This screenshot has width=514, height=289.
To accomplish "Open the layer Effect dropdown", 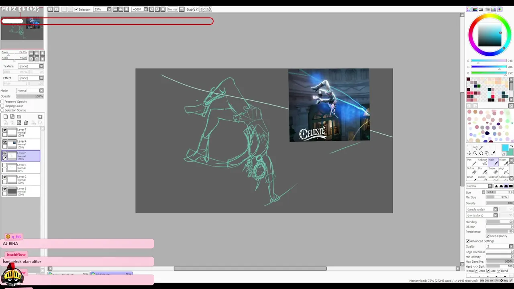I will point(31,78).
